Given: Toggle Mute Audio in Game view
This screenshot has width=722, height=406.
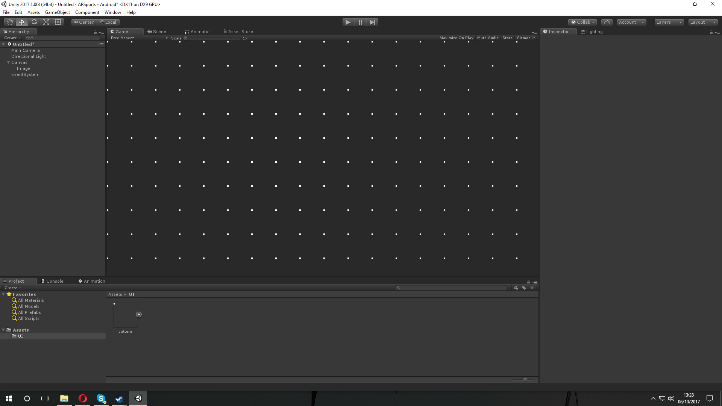Looking at the screenshot, I should pyautogui.click(x=488, y=38).
